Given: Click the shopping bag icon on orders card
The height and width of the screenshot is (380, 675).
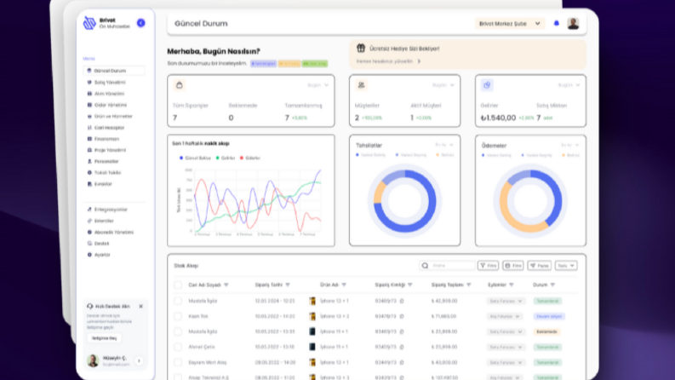Looking at the screenshot, I should 180,85.
